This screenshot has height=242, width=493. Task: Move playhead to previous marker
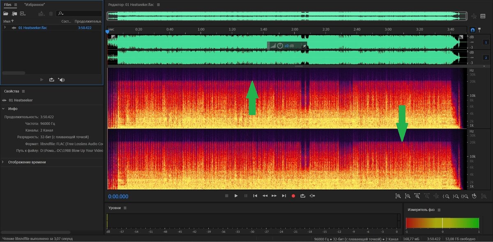coord(255,196)
